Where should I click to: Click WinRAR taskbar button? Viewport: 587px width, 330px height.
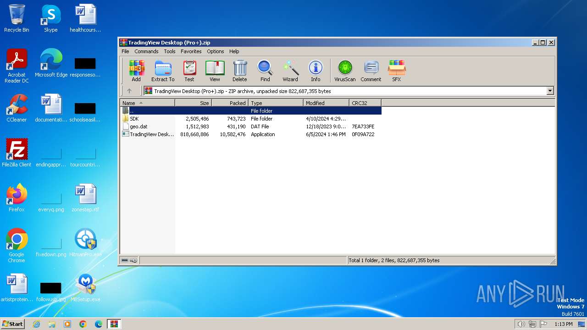pyautogui.click(x=114, y=324)
